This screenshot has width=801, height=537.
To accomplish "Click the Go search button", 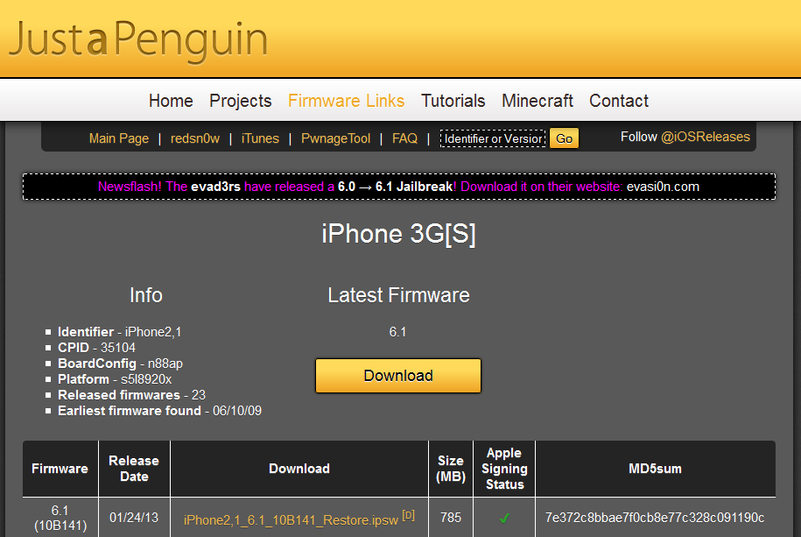I will [x=564, y=138].
